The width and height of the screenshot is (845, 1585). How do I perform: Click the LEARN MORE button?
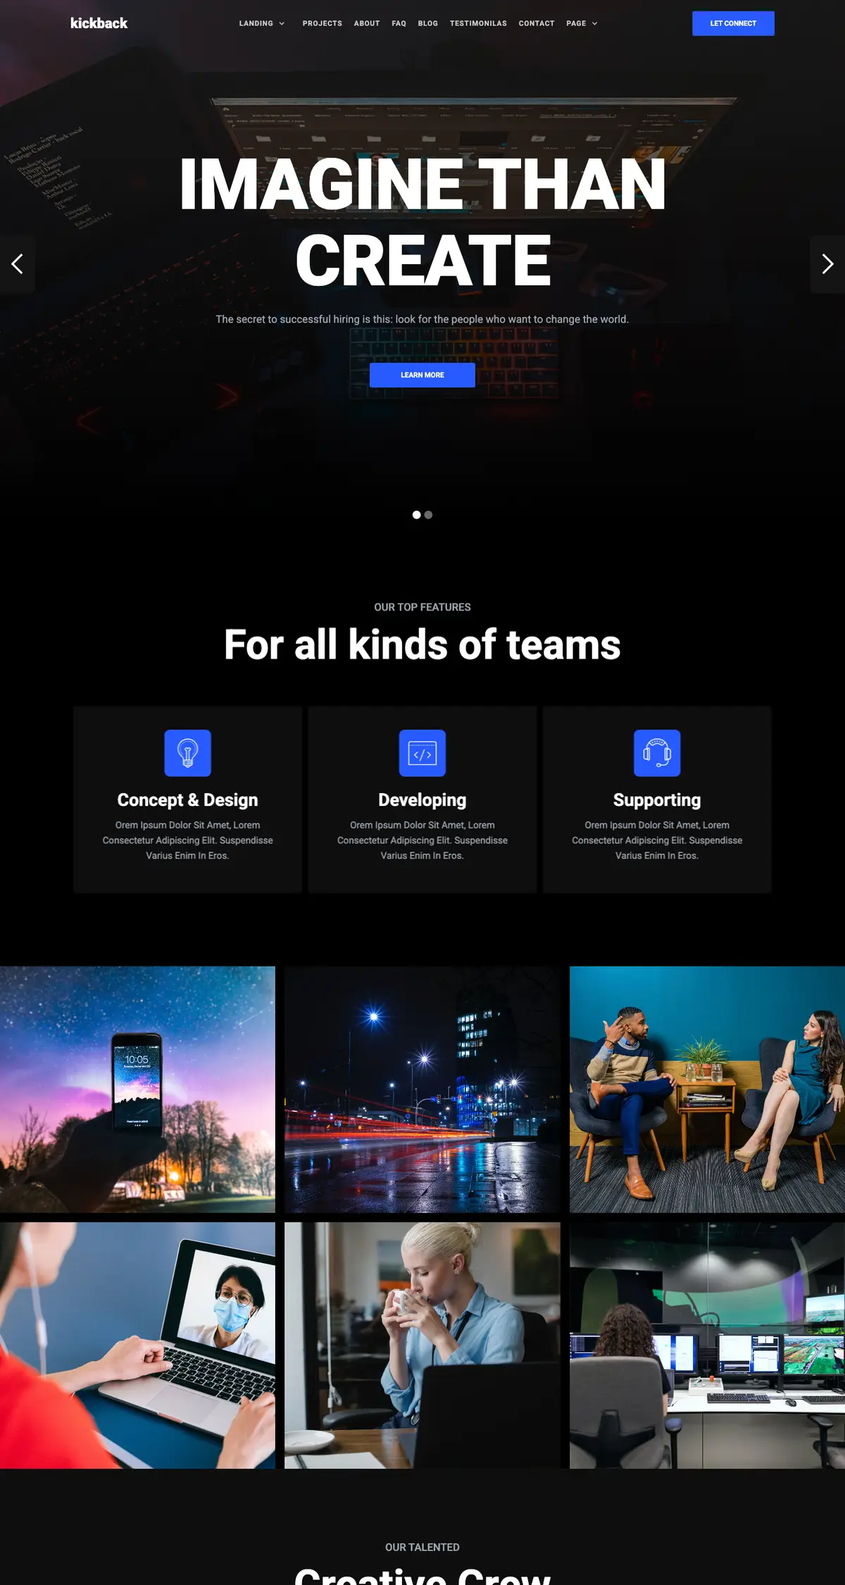pos(423,375)
